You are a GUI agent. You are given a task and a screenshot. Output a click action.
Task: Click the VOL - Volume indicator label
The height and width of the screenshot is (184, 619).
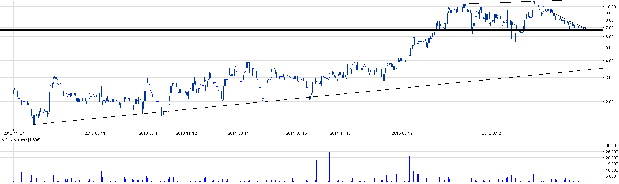[x=21, y=140]
